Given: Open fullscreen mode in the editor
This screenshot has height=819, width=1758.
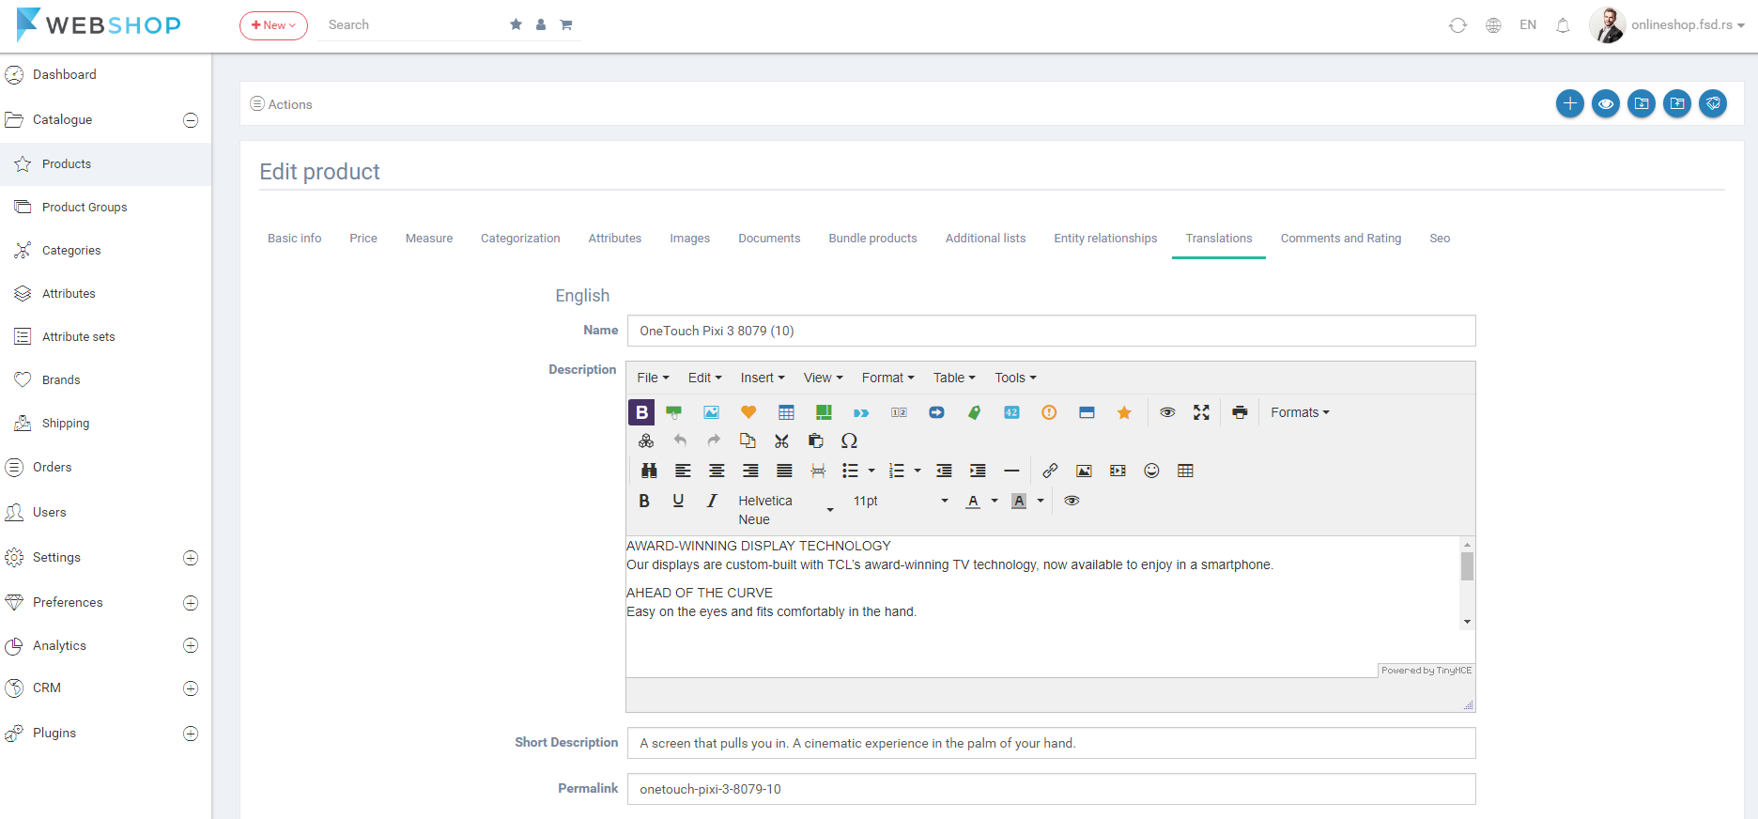Looking at the screenshot, I should [1201, 412].
